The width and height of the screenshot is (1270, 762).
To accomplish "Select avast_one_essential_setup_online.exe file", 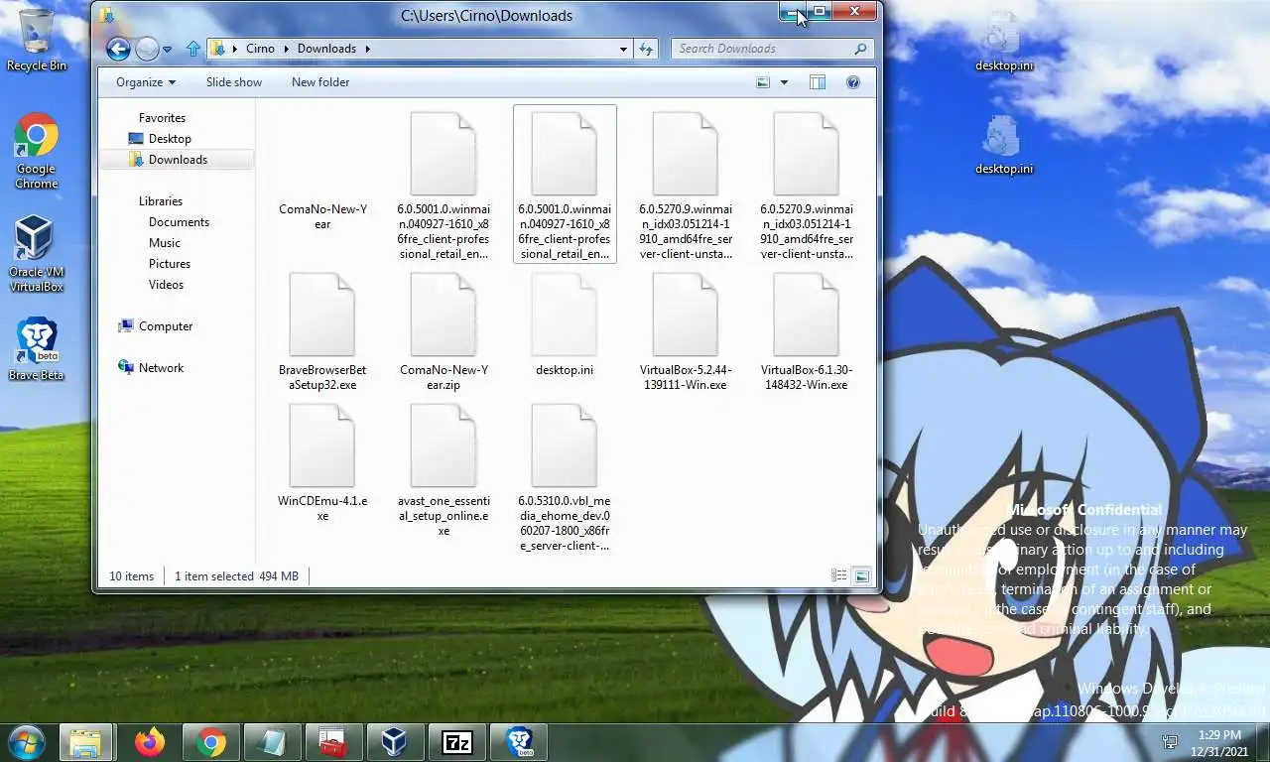I will 444,470.
